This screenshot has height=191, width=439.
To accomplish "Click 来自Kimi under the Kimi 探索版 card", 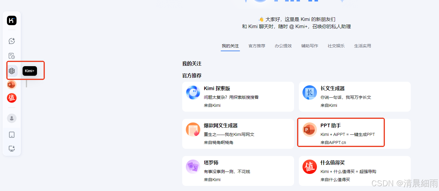I will [x=212, y=105].
